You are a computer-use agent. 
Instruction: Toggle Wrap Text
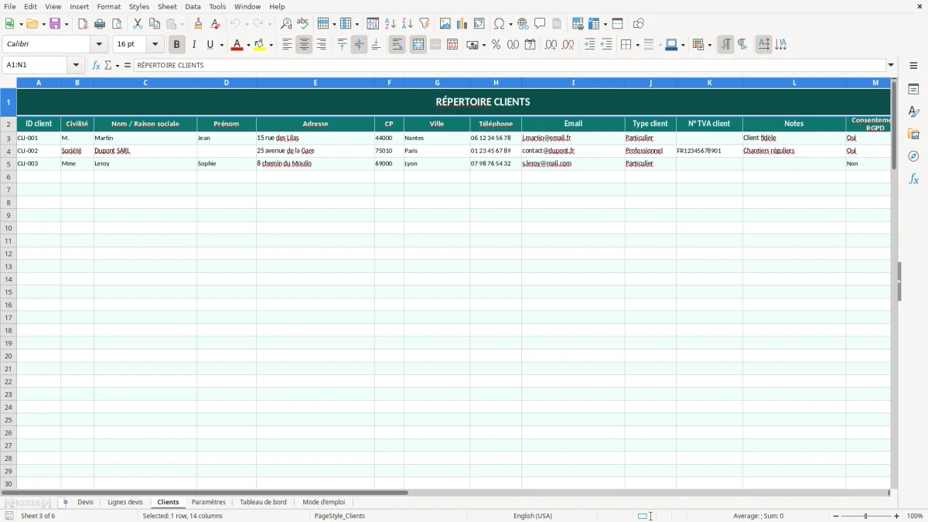397,45
